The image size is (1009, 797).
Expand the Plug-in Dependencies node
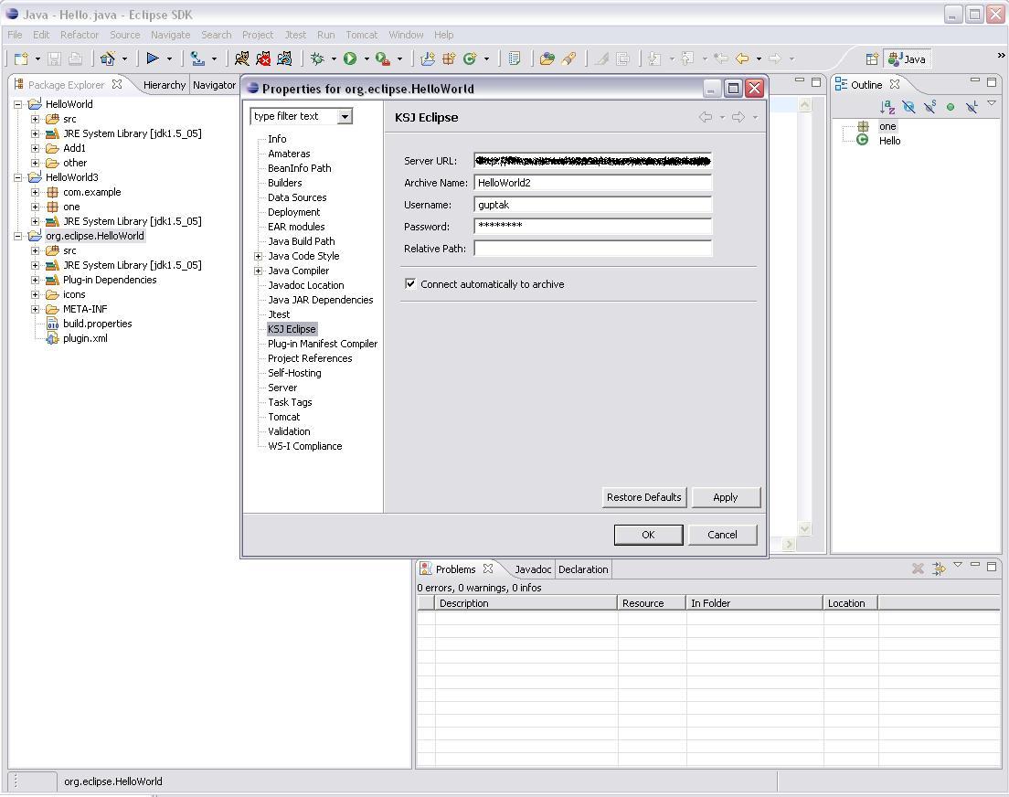pyautogui.click(x=36, y=280)
